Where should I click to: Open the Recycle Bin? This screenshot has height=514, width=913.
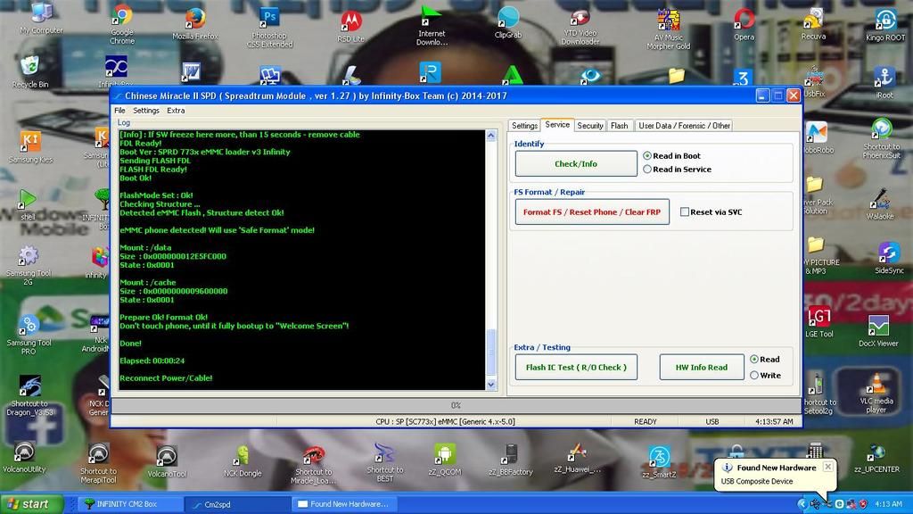click(29, 71)
